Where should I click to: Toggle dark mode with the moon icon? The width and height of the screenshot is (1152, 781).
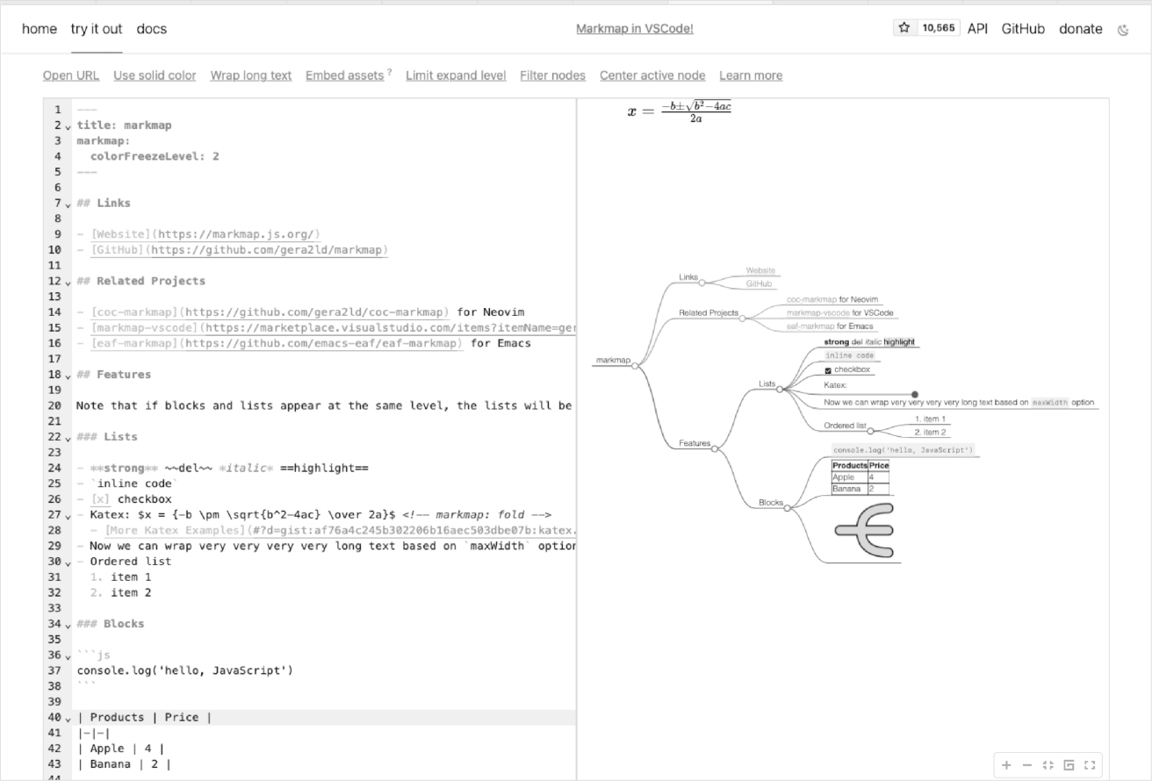pyautogui.click(x=1123, y=29)
